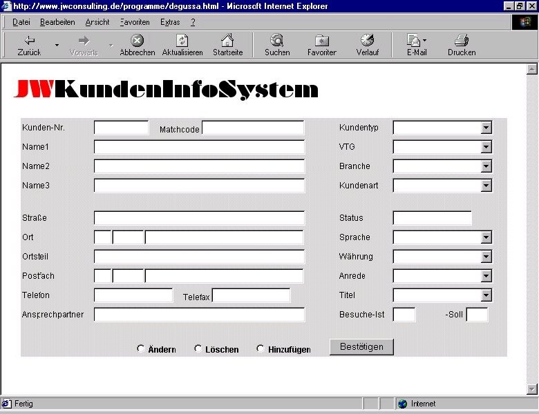
Task: Select the Hinzufügen radio button
Action: coord(261,348)
